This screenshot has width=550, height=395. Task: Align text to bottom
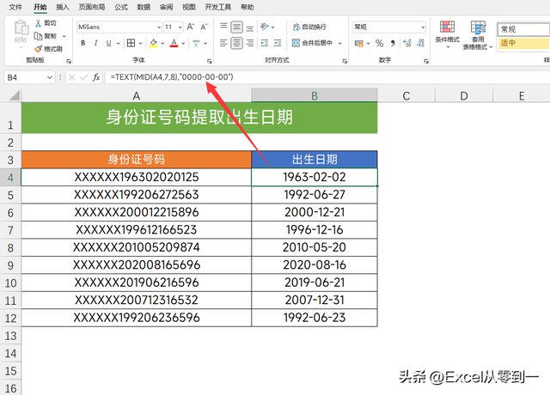pos(250,27)
